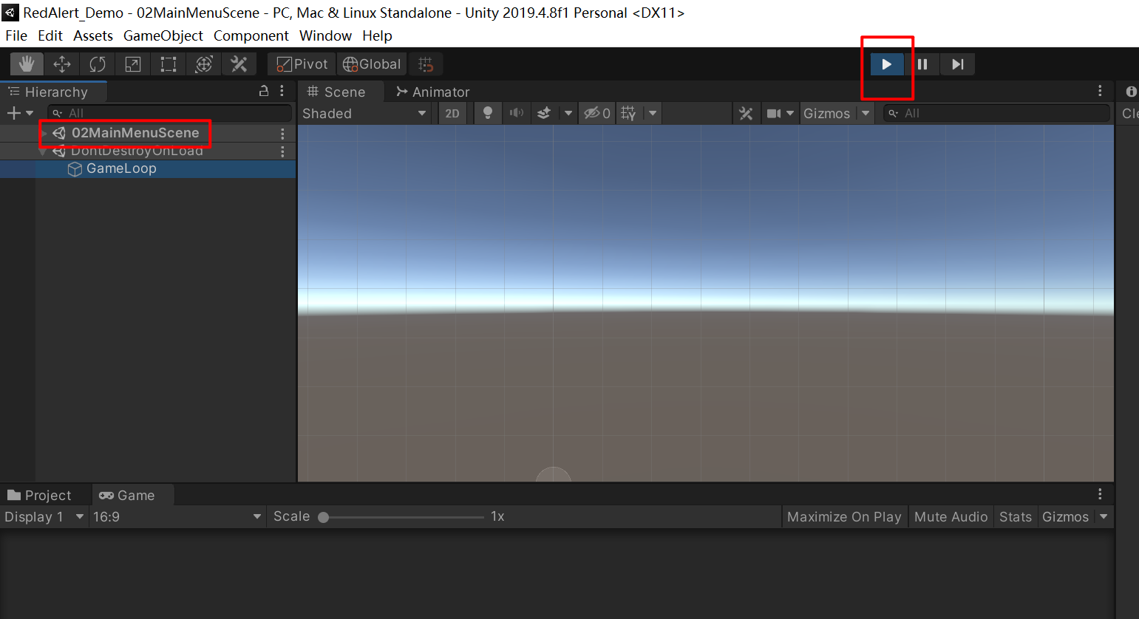
Task: Click the Mute Audio button
Action: pyautogui.click(x=951, y=517)
